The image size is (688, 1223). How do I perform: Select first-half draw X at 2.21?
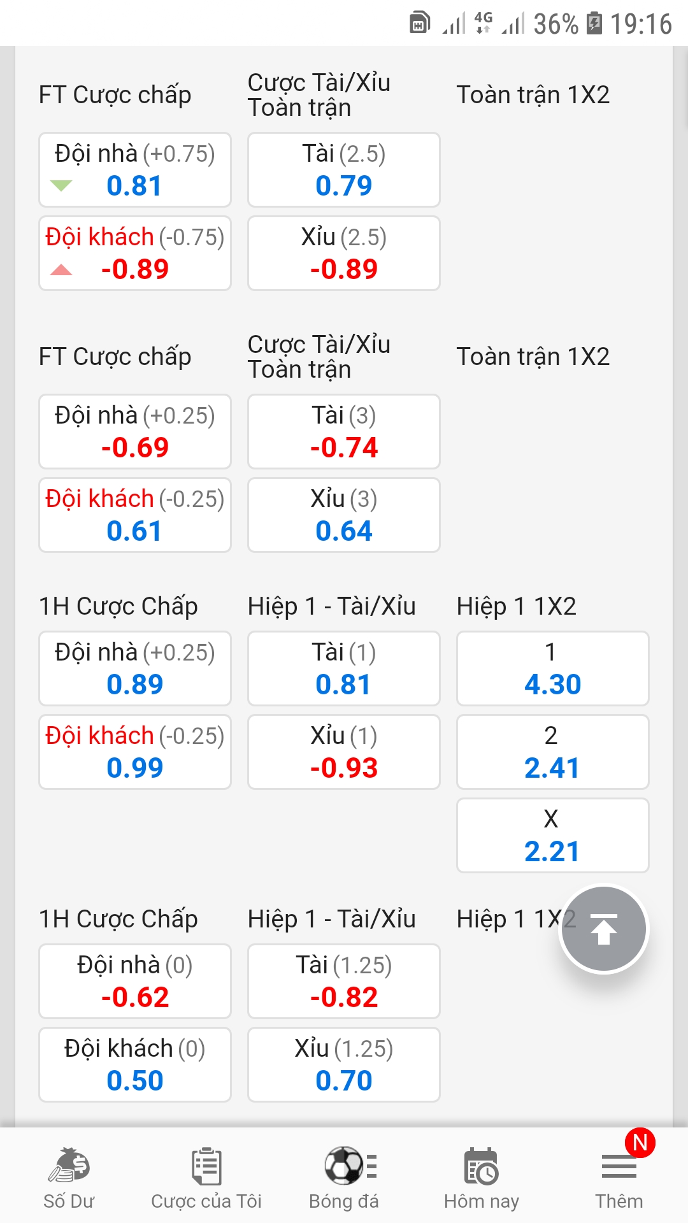point(552,836)
